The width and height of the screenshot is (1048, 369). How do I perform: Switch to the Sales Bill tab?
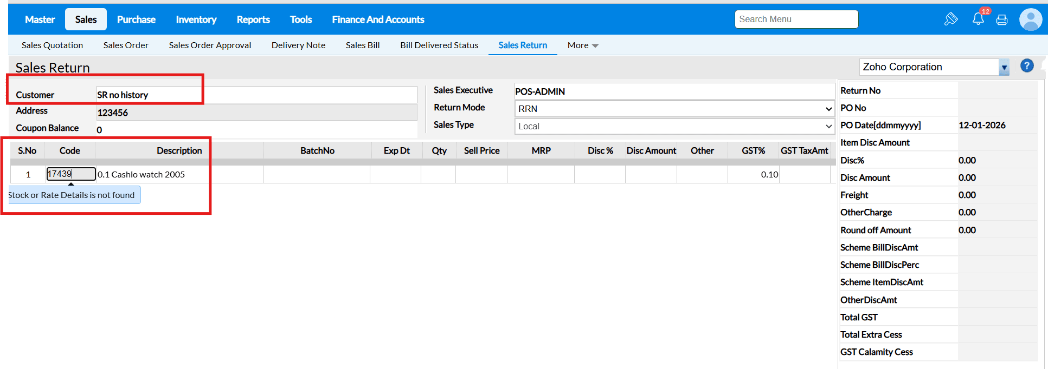click(363, 45)
